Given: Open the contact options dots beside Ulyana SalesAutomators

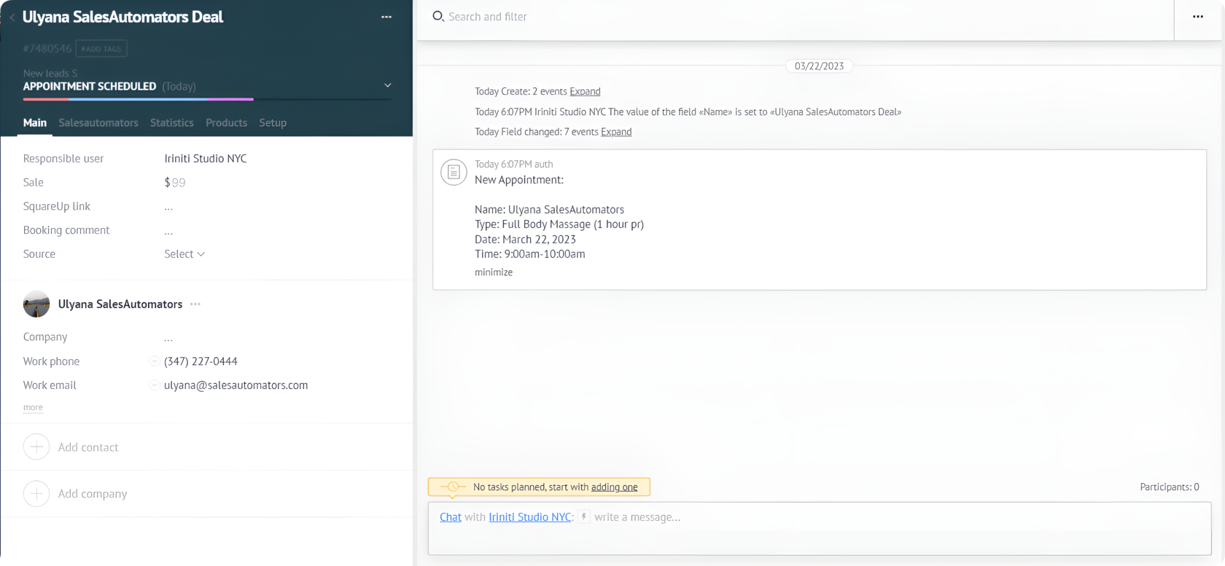Looking at the screenshot, I should click(x=195, y=304).
